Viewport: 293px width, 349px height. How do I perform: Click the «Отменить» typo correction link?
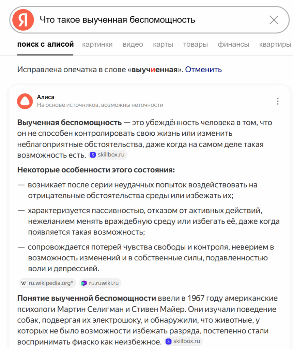click(x=203, y=70)
